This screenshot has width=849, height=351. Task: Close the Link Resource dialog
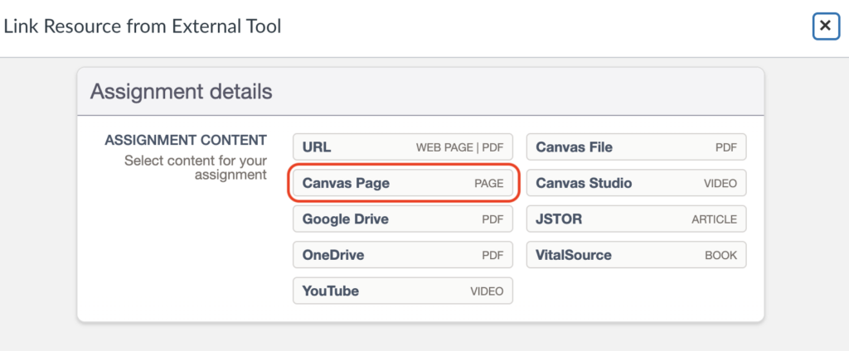coord(825,26)
